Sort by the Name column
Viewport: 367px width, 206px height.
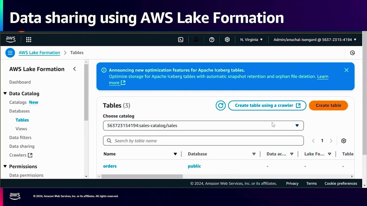coord(175,154)
